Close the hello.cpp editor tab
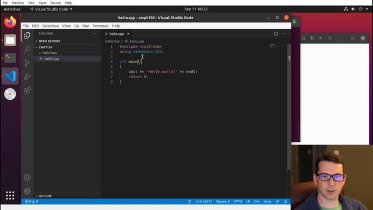This screenshot has height=210, width=373. coord(128,34)
